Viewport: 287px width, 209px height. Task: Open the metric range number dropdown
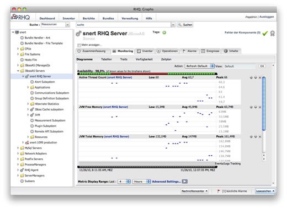pyautogui.click(x=124, y=182)
